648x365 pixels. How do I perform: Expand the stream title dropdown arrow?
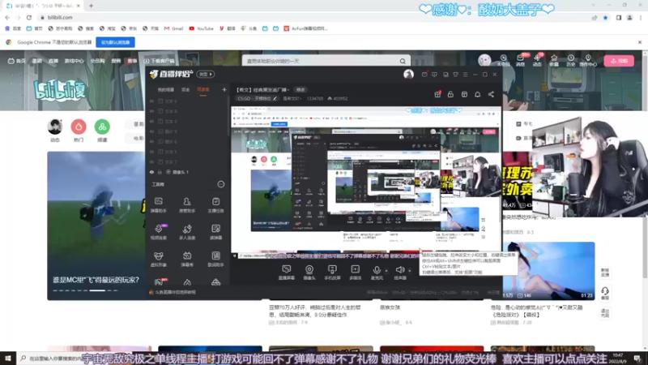pyautogui.click(x=288, y=90)
